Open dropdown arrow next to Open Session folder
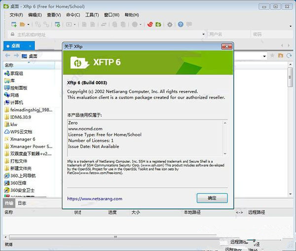The image size is (296, 251). (29, 24)
